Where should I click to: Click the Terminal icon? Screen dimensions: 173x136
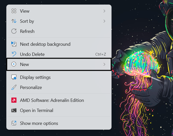coord(14,110)
